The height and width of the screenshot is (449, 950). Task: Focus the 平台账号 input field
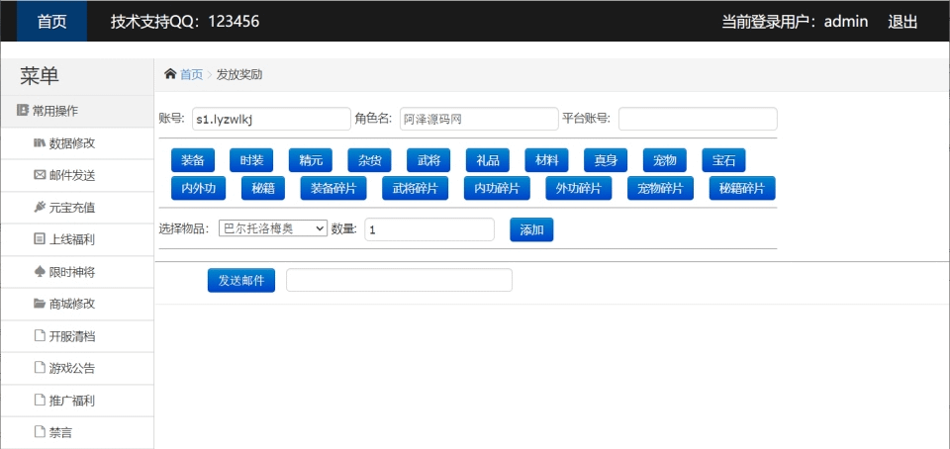(x=698, y=119)
